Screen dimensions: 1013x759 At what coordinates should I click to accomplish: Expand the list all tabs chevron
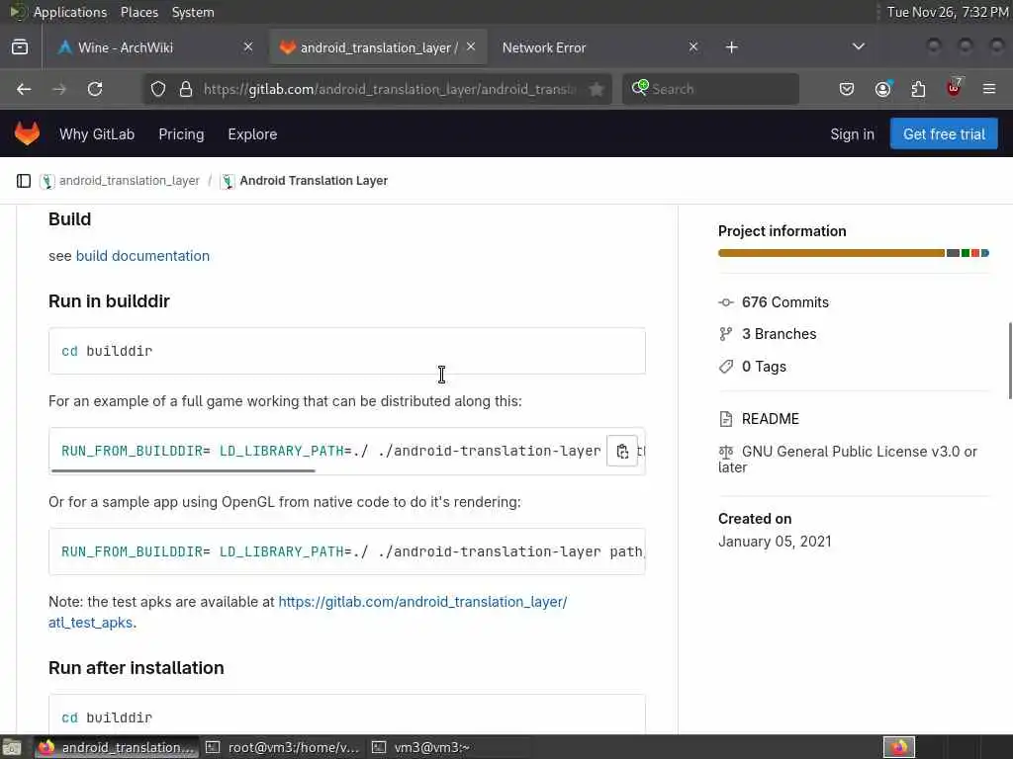(859, 46)
